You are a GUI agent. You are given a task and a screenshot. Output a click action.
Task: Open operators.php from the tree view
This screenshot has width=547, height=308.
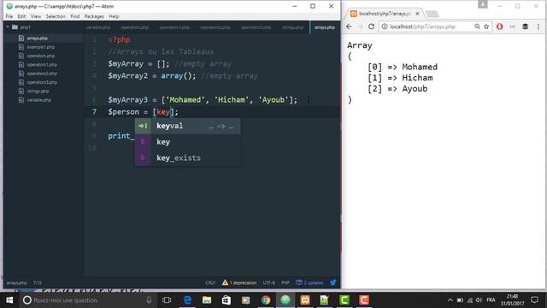coord(41,56)
